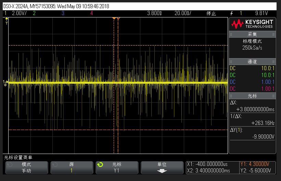Viewport: 281px width, 181px height.
Task: Click the Y2 -5.60000V readout
Action: pos(256,170)
